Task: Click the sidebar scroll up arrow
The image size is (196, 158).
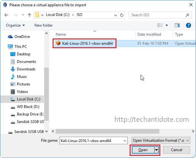Action: pos(47,33)
